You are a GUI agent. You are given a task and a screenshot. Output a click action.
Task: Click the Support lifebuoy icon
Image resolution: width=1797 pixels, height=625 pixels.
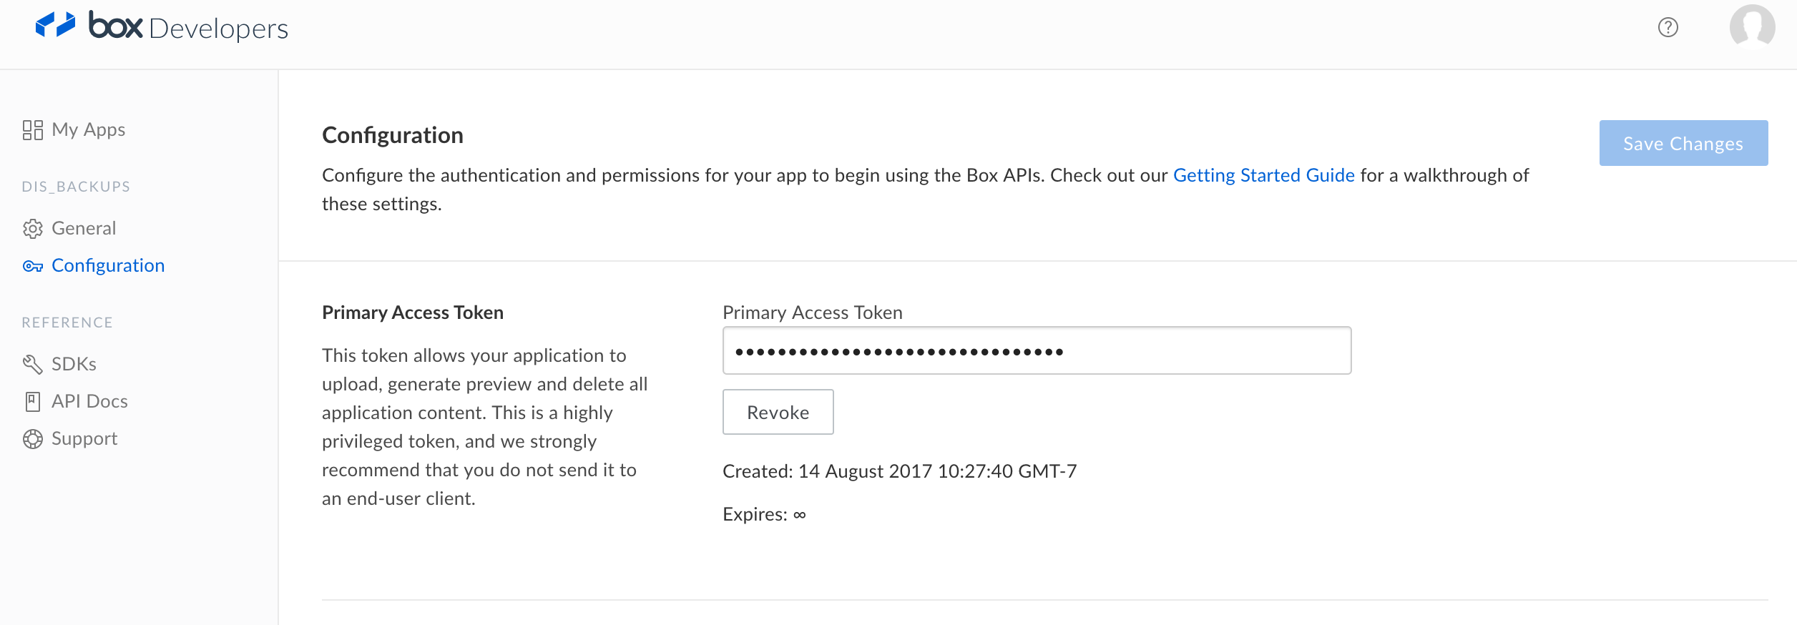click(x=33, y=438)
